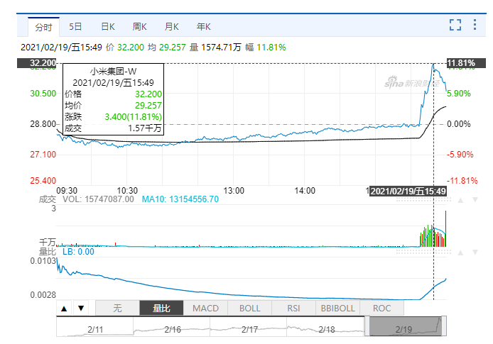The width and height of the screenshot is (493, 344).
Task: Click the 14:00 time axis label
Action: [x=305, y=191]
